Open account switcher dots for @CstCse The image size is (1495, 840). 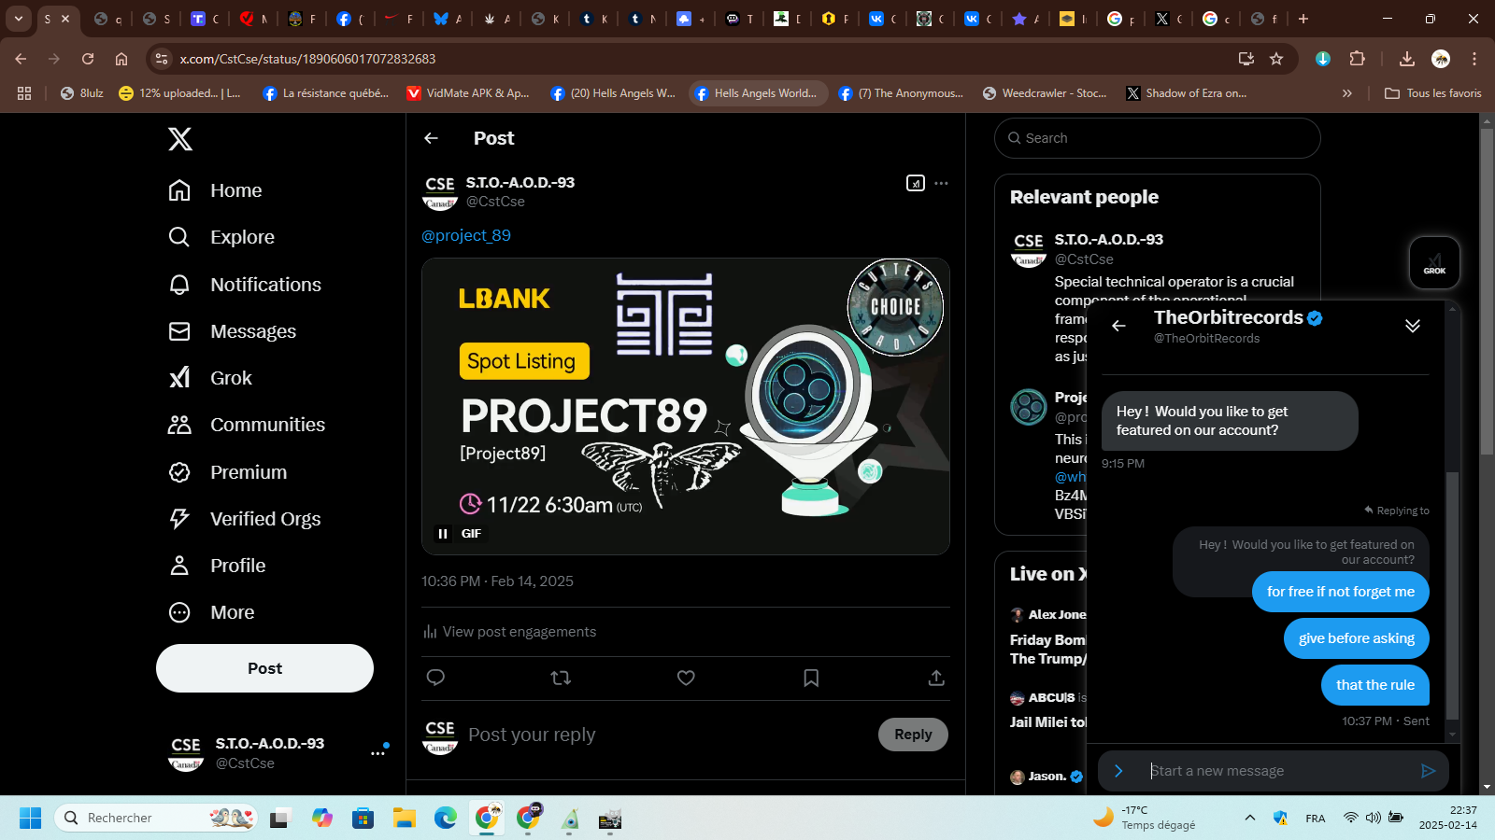[377, 752]
